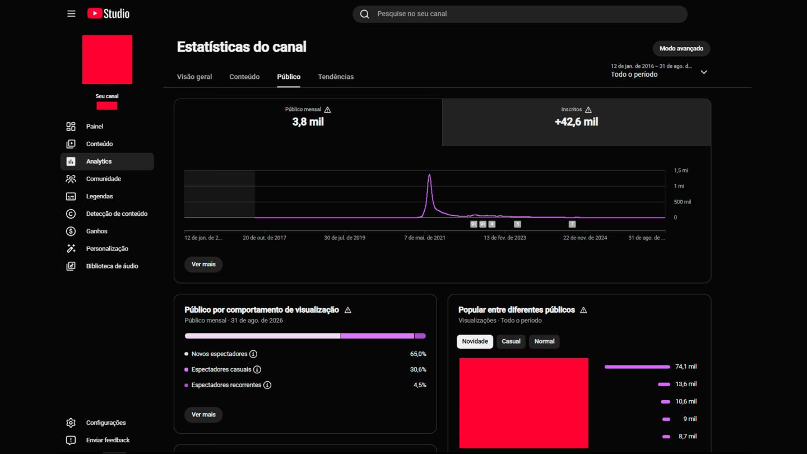Click the Painel dashboard icon
The height and width of the screenshot is (454, 807).
tap(71, 127)
